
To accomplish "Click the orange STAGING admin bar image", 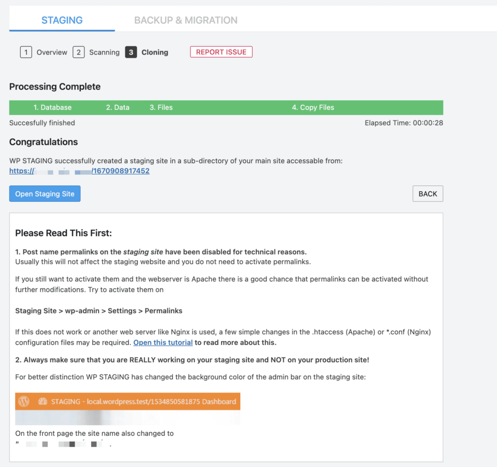I will (128, 401).
